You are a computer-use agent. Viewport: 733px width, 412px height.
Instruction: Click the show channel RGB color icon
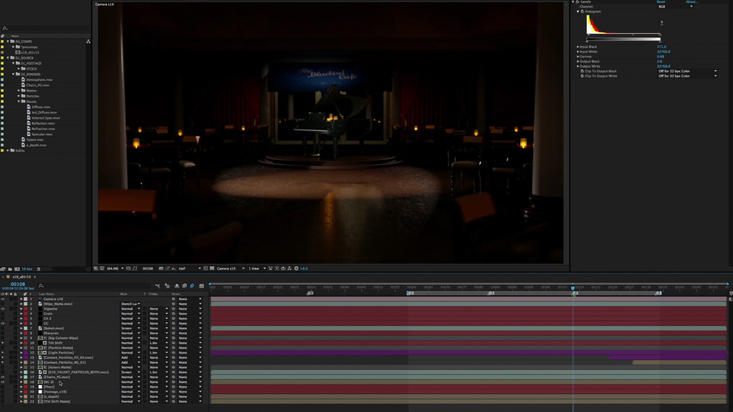(174, 269)
